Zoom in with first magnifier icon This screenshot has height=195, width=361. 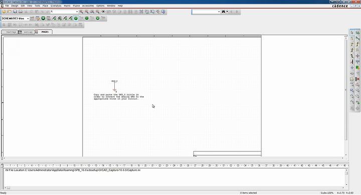click(x=81, y=11)
